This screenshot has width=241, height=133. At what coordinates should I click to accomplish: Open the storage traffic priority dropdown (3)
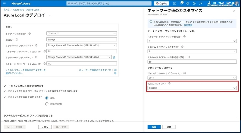point(192,41)
